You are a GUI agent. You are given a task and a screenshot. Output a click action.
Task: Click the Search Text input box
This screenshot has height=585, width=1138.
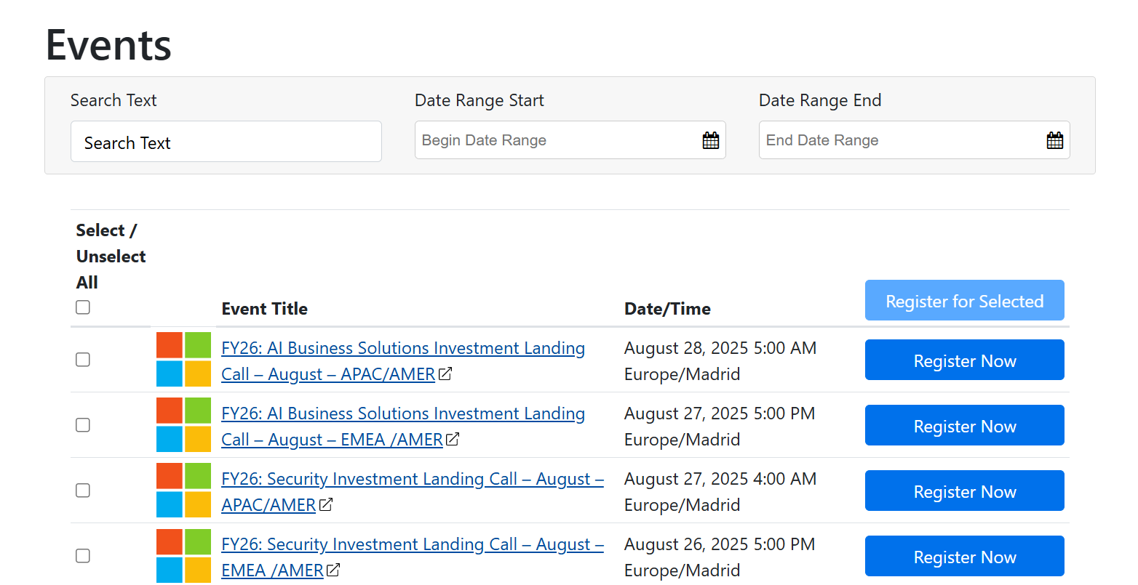click(x=226, y=142)
